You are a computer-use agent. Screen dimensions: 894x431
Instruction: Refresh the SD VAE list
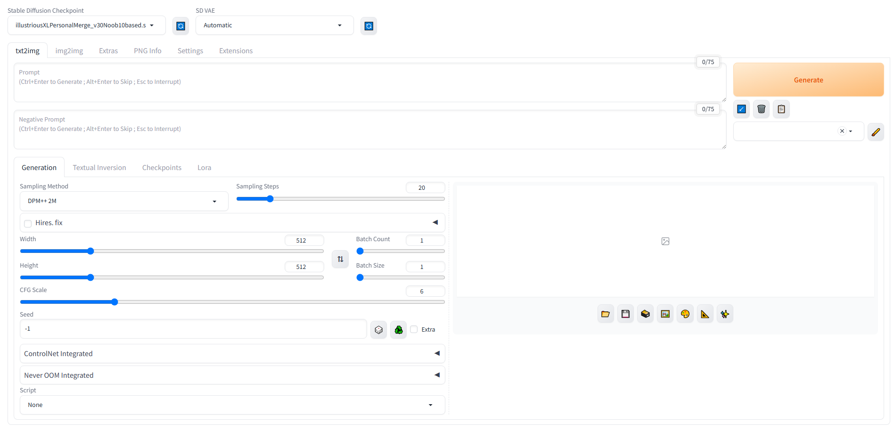[x=369, y=26]
